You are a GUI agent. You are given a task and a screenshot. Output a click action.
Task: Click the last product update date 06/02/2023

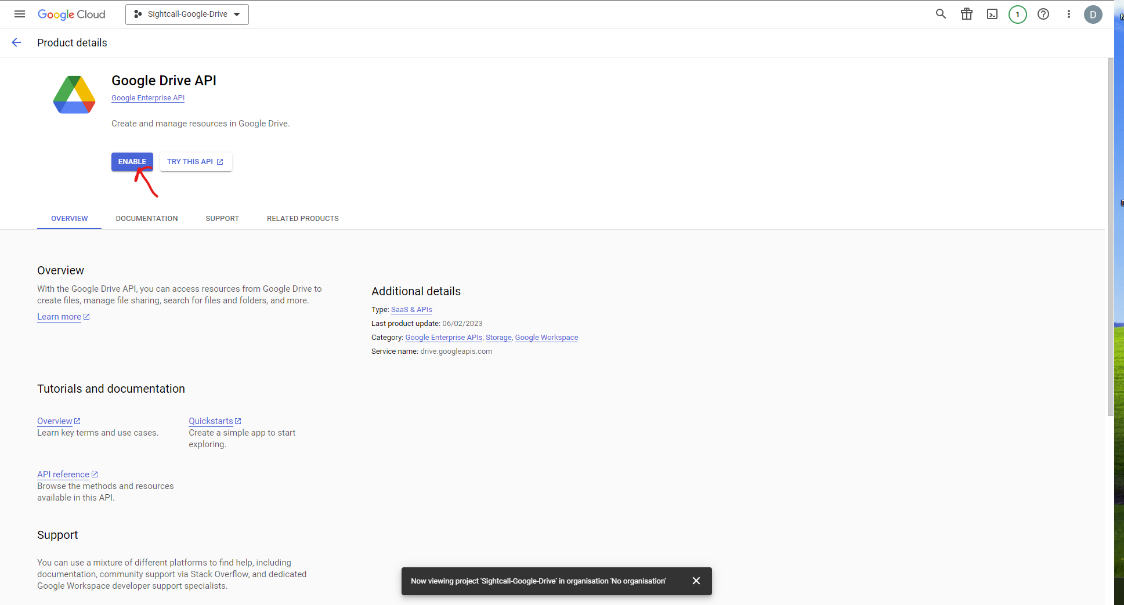(x=462, y=324)
